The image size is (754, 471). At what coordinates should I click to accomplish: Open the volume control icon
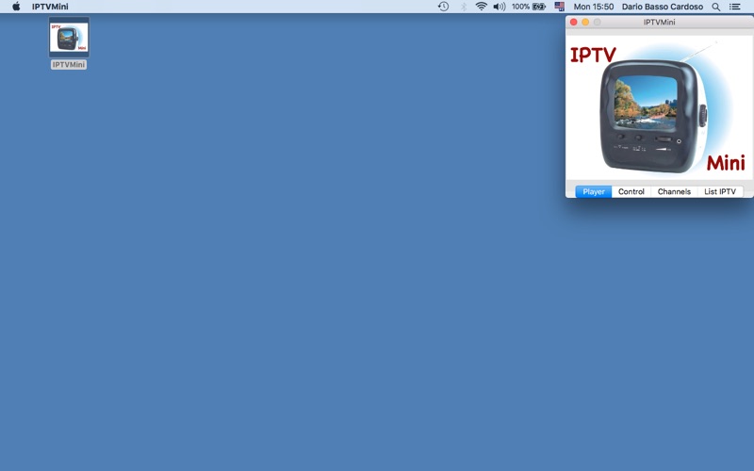point(500,7)
